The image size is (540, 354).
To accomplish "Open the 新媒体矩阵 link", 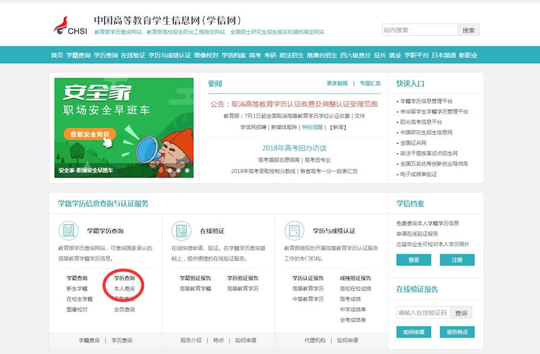I will tap(284, 127).
